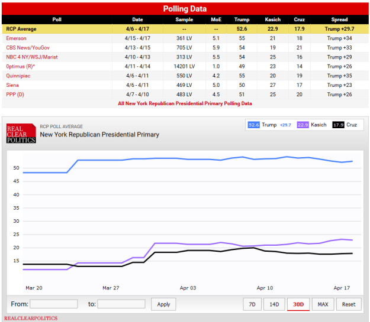Focus the 'to' date field
The height and width of the screenshot is (322, 370).
(121, 304)
